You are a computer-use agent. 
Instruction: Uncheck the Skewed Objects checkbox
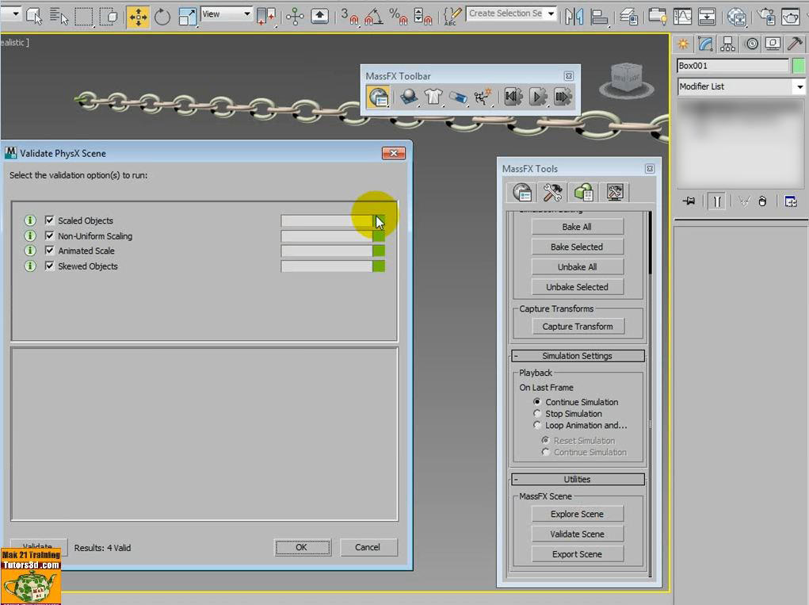tap(50, 266)
